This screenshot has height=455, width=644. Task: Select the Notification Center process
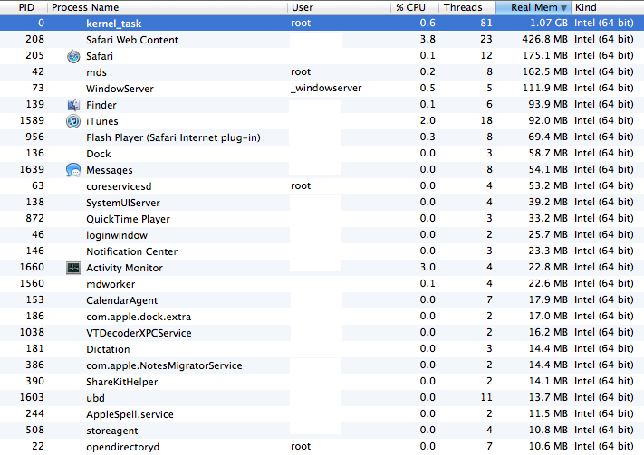coord(322,251)
